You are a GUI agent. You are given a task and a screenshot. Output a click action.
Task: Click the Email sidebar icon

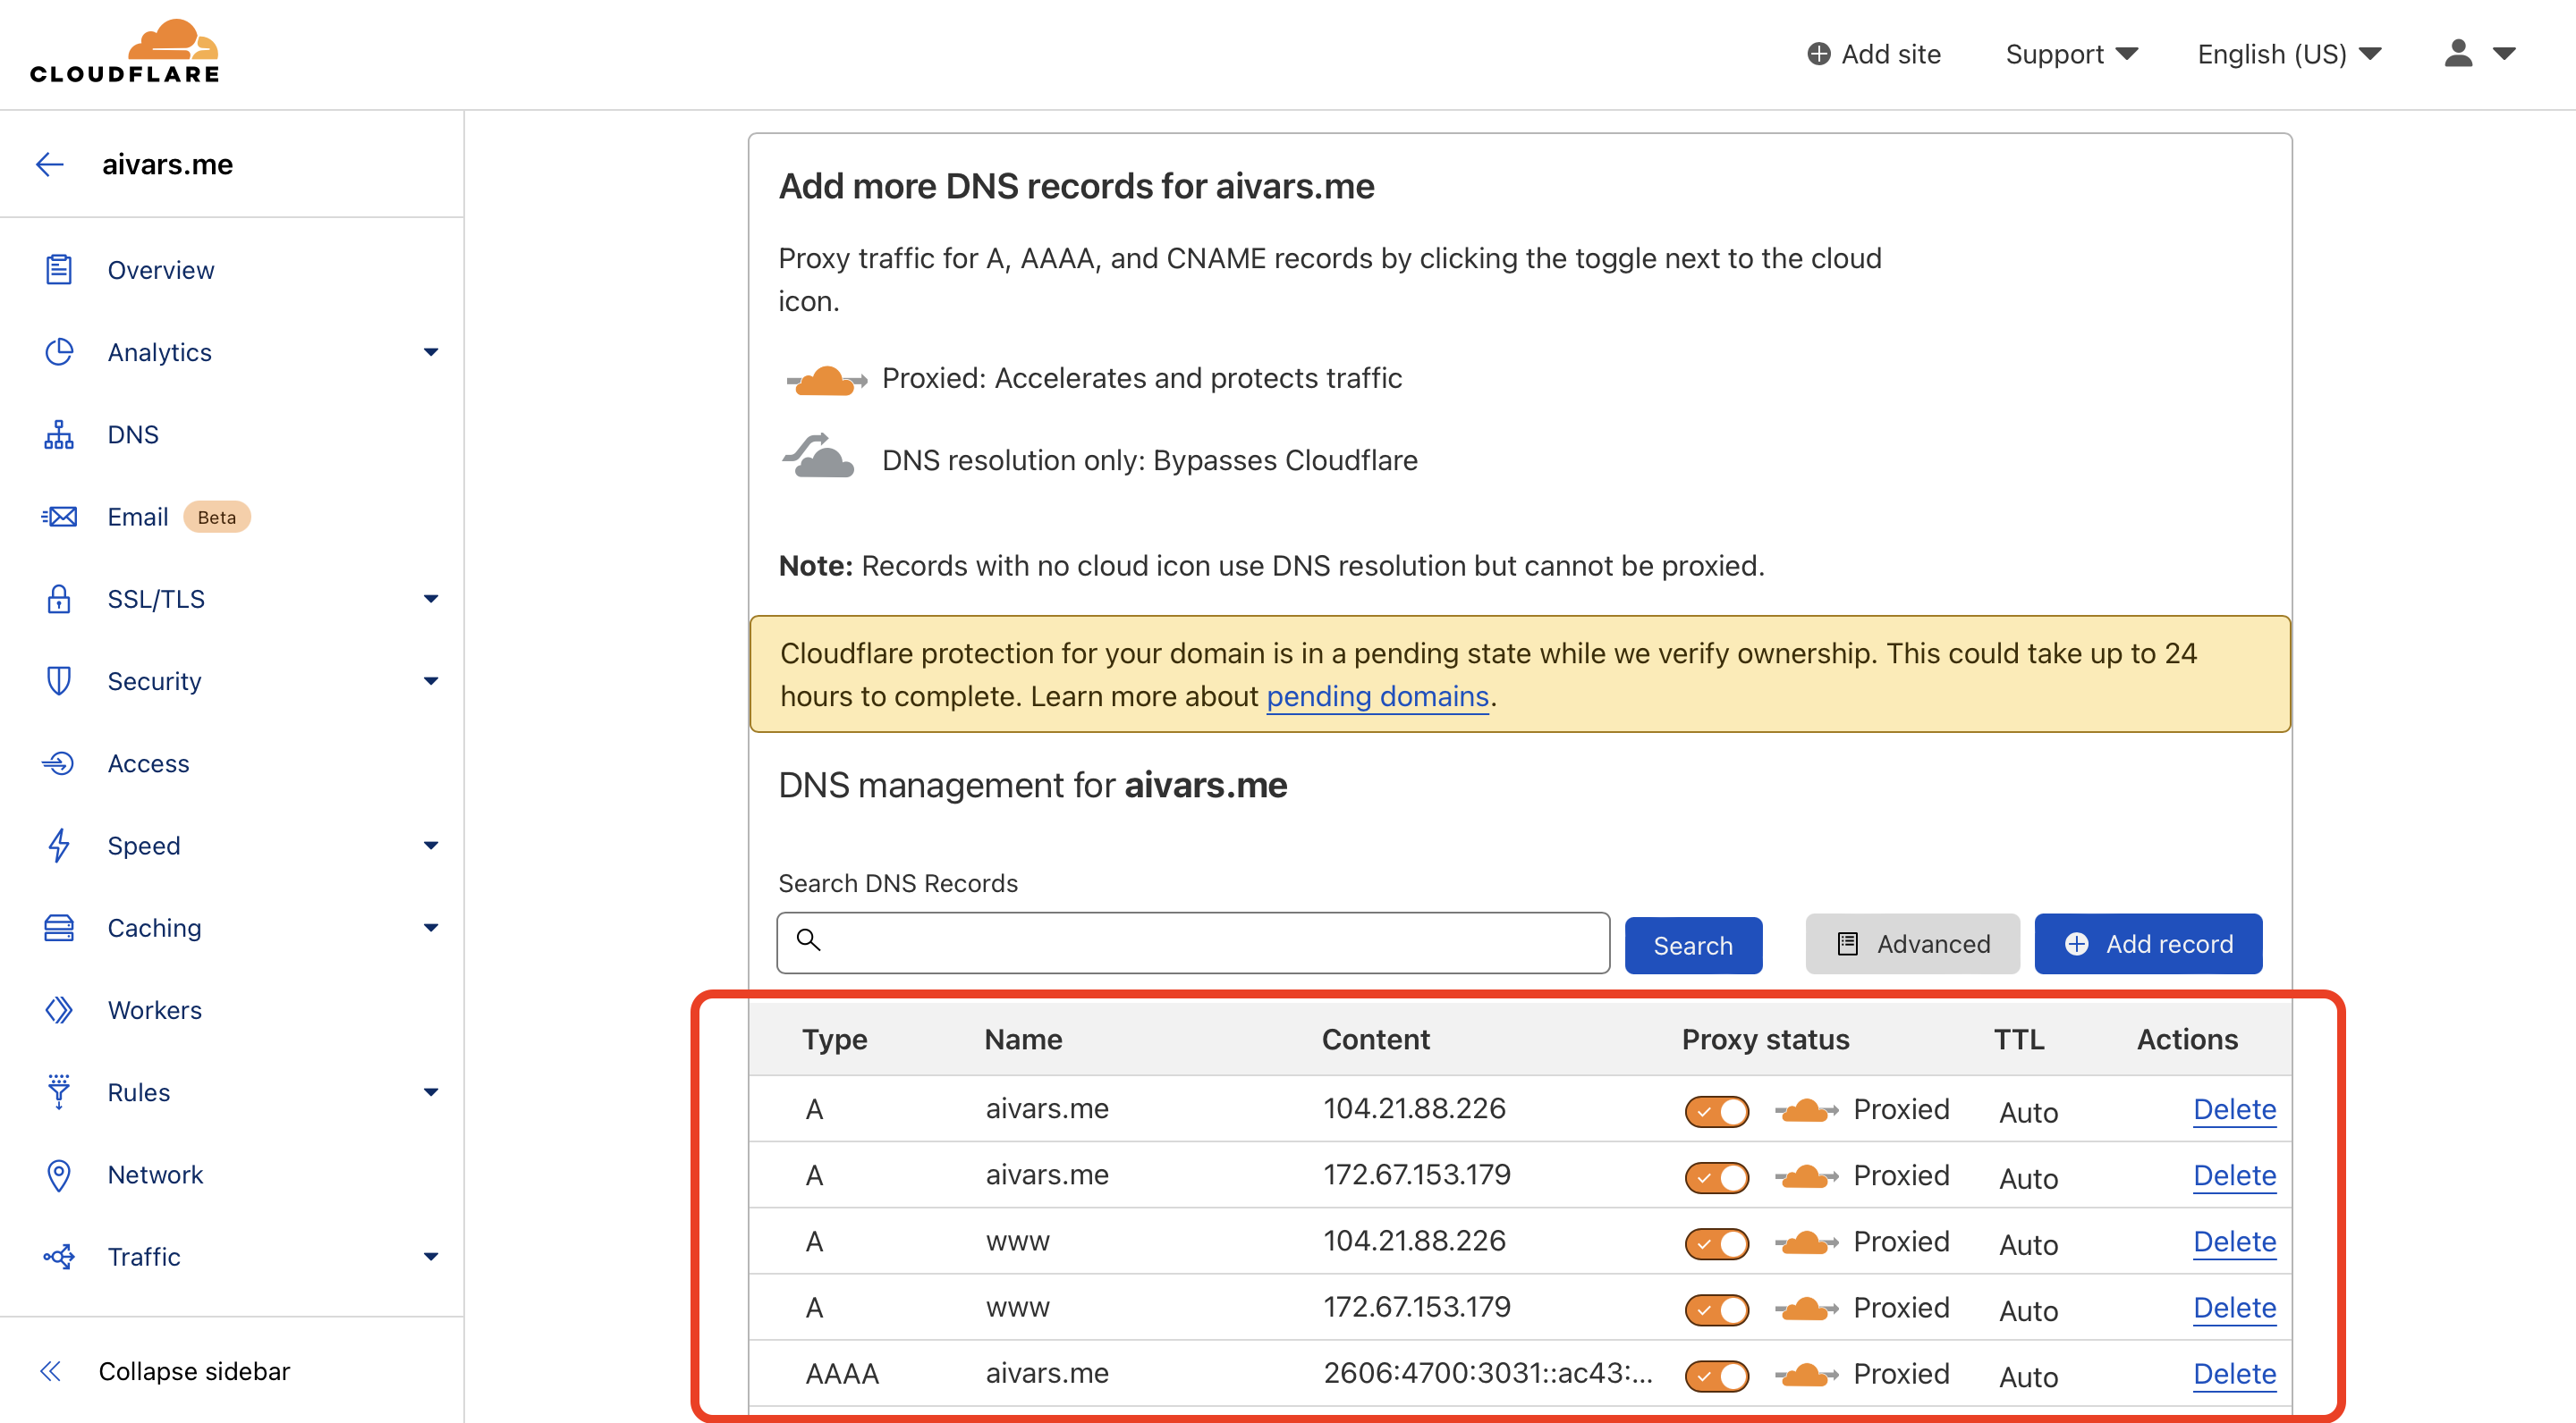pyautogui.click(x=62, y=517)
